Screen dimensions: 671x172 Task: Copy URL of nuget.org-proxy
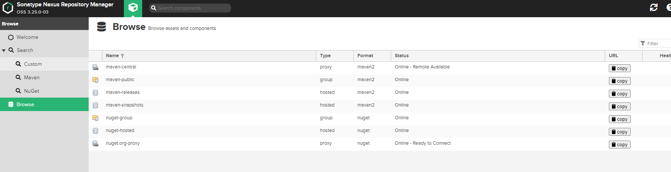point(619,144)
